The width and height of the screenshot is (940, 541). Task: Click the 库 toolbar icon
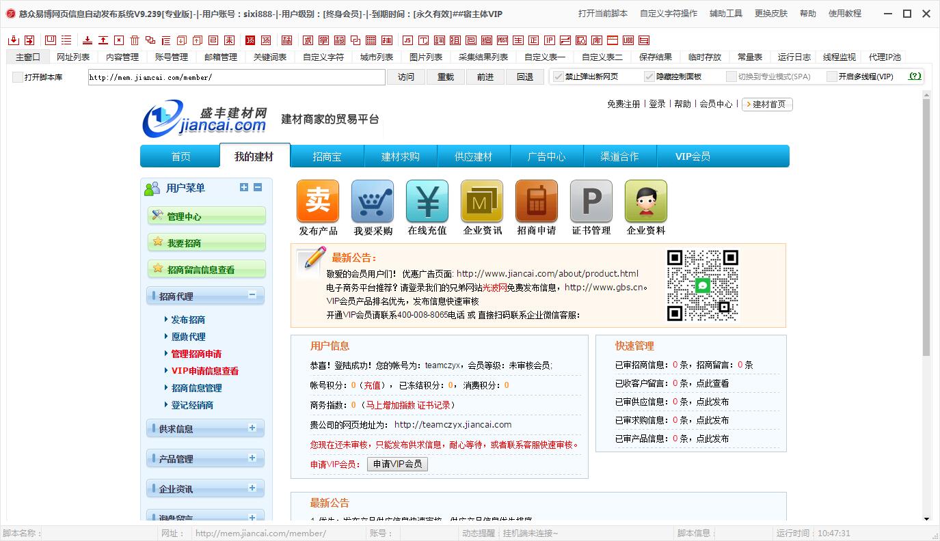pyautogui.click(x=597, y=40)
